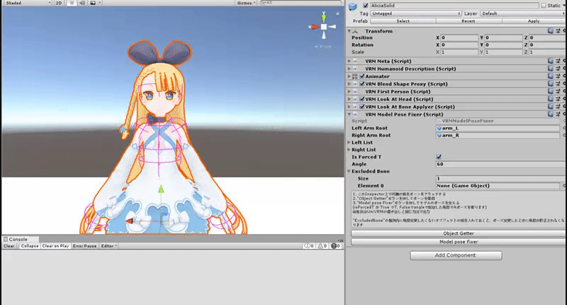Open help icon for VRM Humanoid Description
Screen dimensions: 567x305
[551, 69]
